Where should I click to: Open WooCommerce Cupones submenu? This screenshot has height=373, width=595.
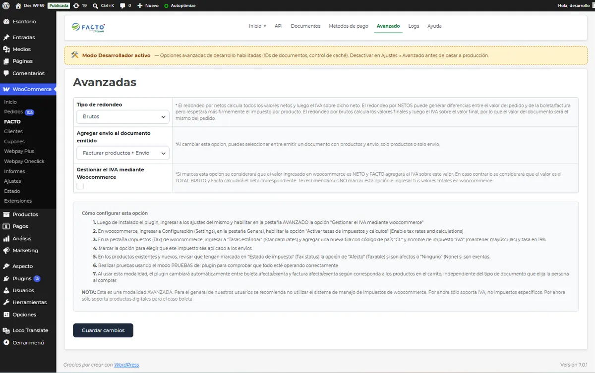[x=14, y=142]
